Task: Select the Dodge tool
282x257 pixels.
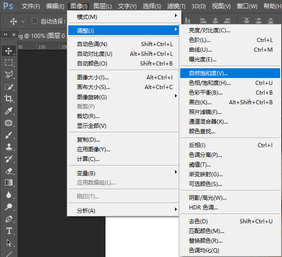Action: (x=9, y=207)
